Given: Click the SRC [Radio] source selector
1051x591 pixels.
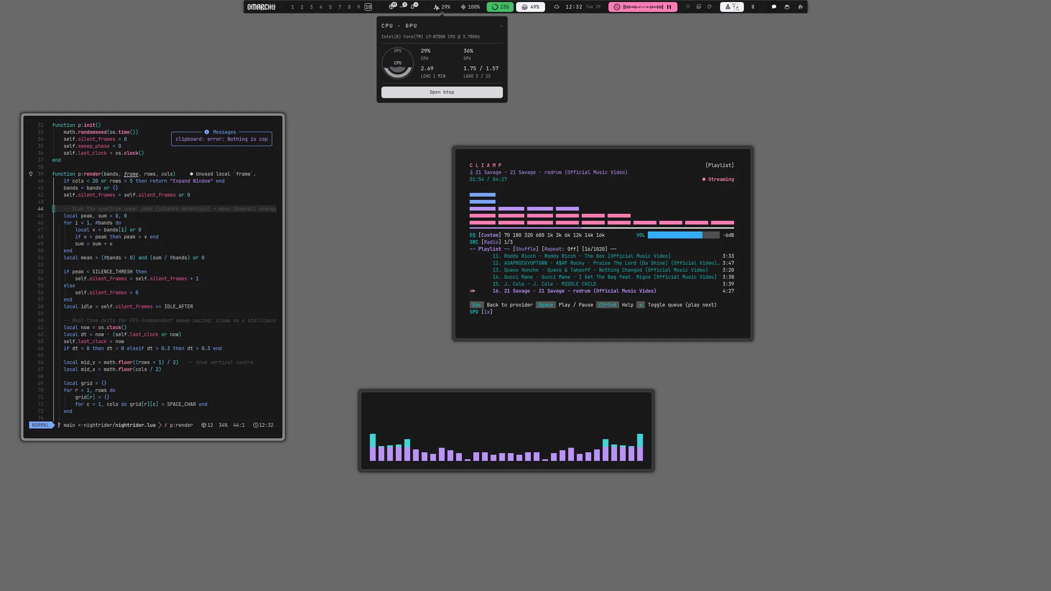Looking at the screenshot, I should click(x=485, y=242).
